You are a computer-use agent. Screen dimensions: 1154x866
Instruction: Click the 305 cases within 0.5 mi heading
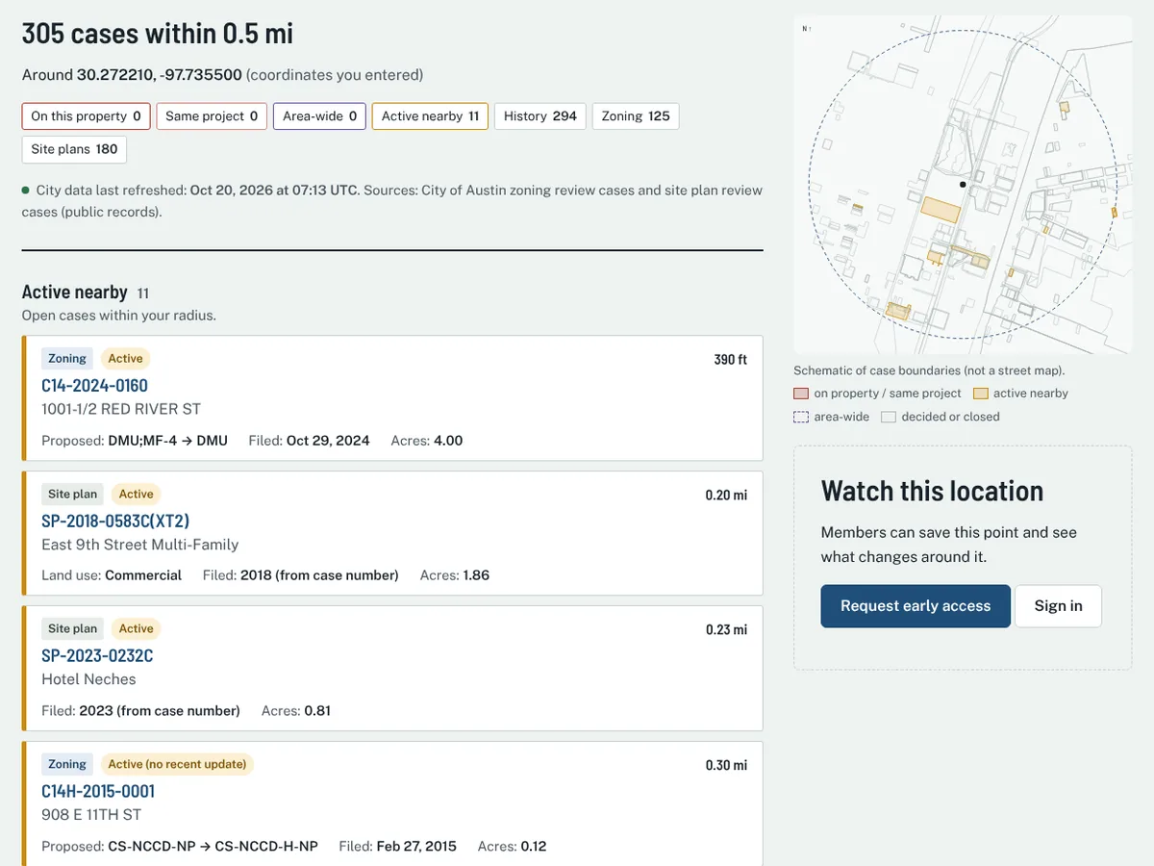click(158, 35)
